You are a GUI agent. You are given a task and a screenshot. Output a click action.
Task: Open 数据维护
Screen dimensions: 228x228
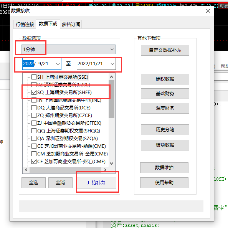[x=164, y=168]
